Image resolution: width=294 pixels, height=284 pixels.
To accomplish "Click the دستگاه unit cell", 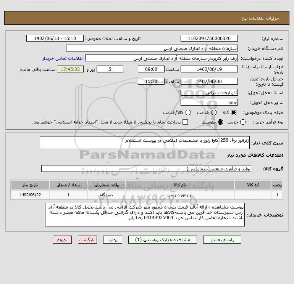I will (x=106, y=195).
